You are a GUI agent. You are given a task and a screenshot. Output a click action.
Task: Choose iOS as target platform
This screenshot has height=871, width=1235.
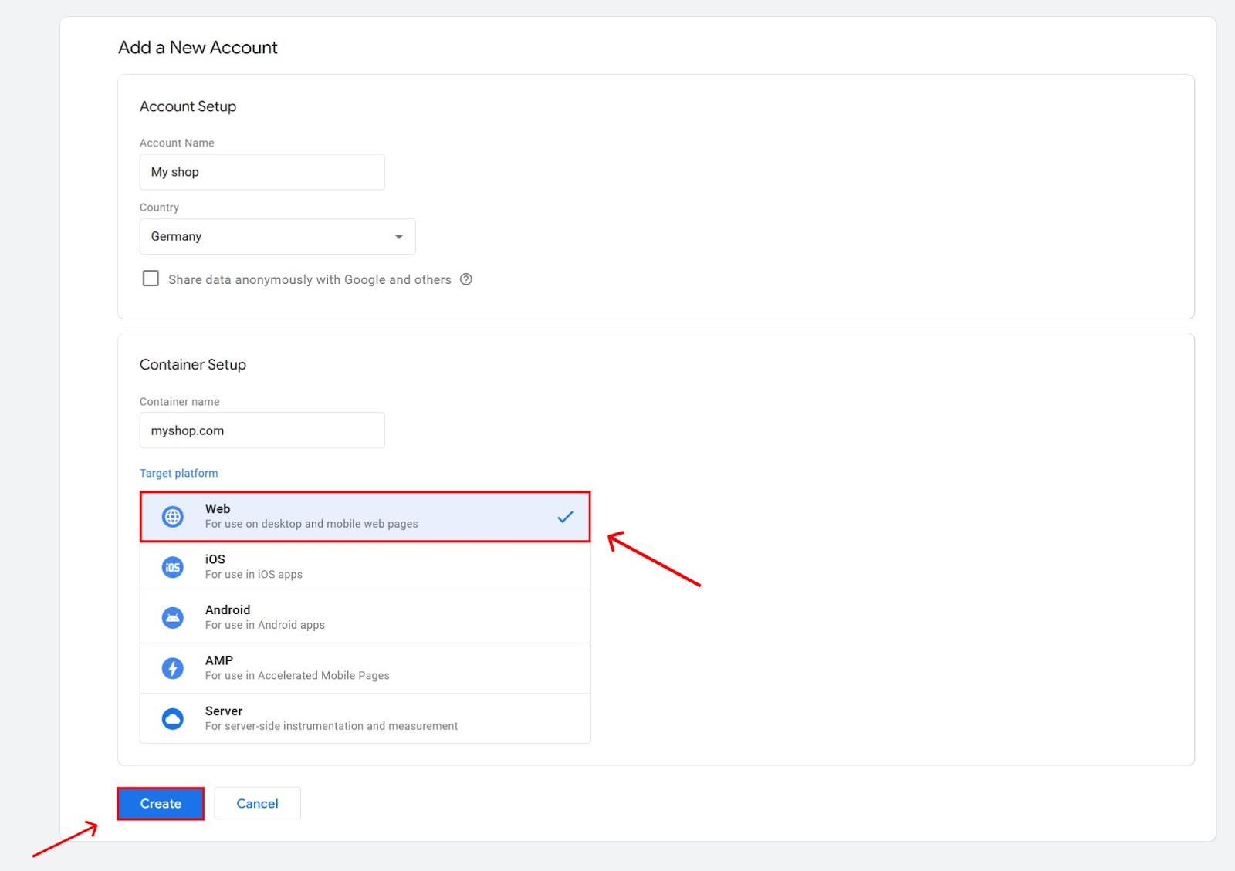365,567
